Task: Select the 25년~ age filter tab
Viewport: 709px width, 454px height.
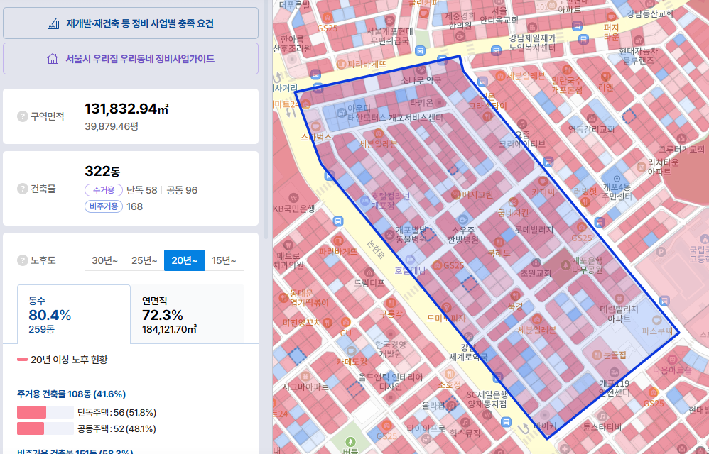Action: point(144,260)
